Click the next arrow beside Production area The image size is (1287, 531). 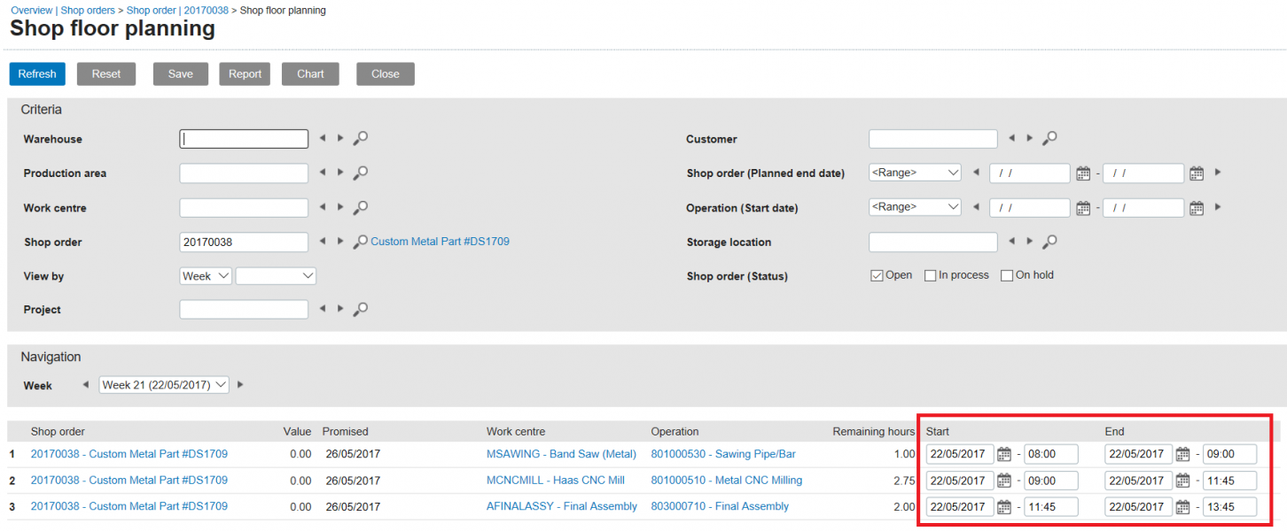340,173
